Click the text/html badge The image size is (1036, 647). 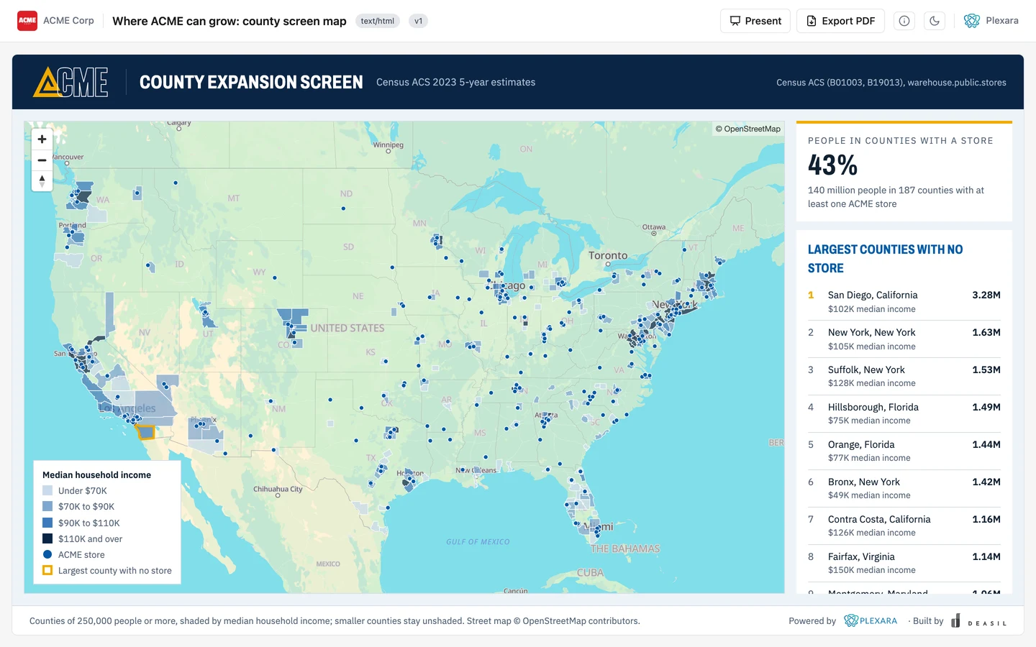(378, 21)
